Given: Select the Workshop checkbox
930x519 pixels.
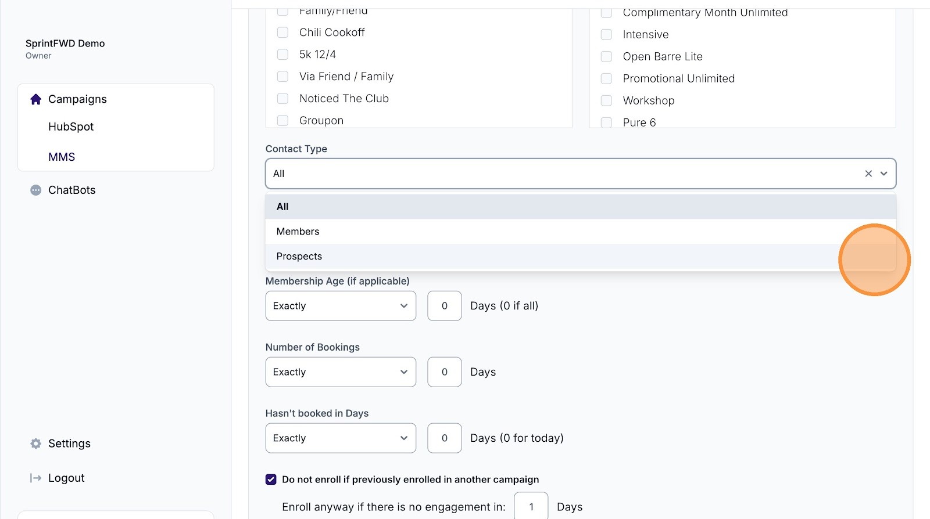Looking at the screenshot, I should [x=606, y=101].
